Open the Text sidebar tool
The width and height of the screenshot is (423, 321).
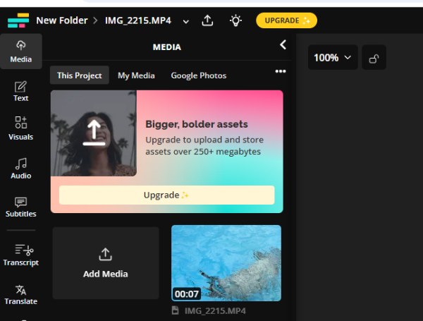(x=20, y=91)
